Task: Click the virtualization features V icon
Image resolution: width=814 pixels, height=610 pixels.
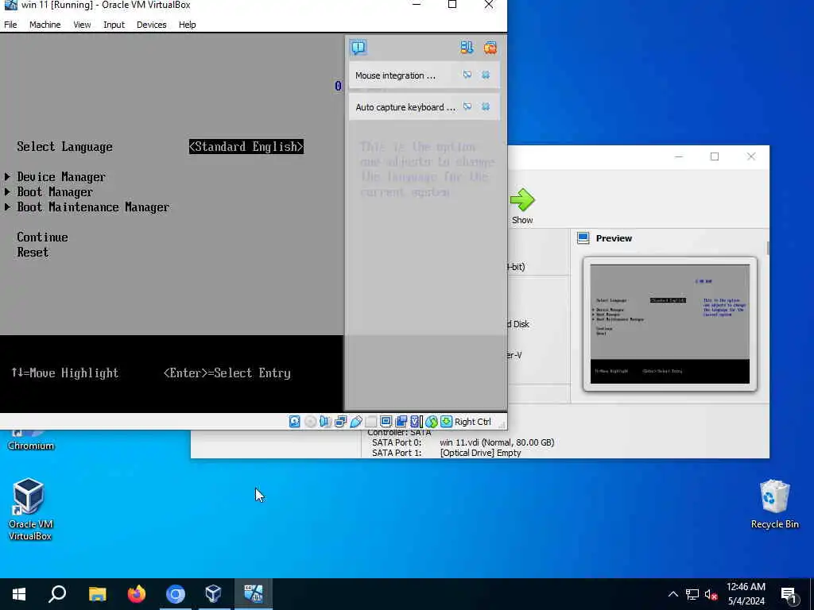Action: (x=416, y=422)
